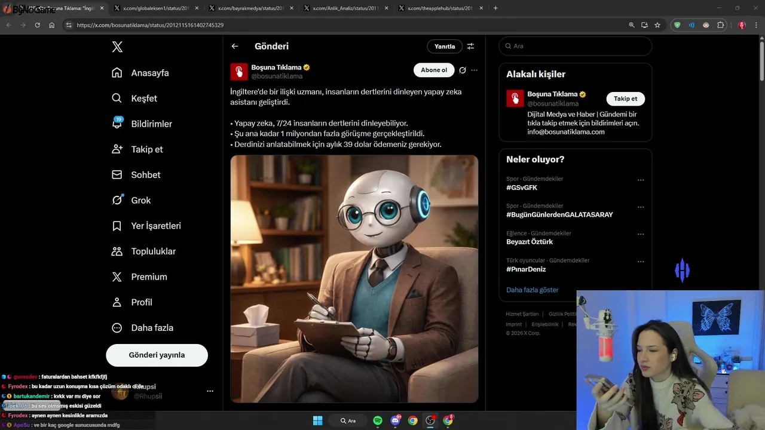Click Takip et in Alakalı kişiler
Screen dimensions: 765x430
pyautogui.click(x=625, y=99)
